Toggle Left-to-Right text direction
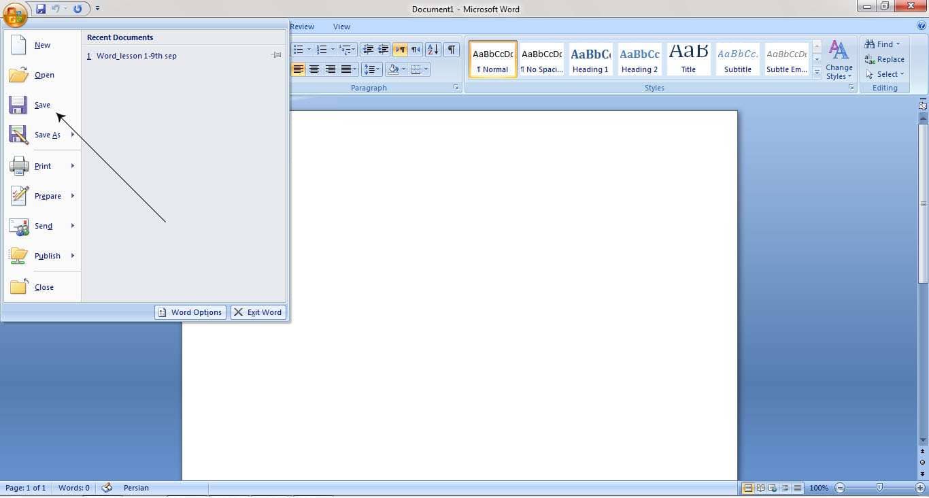The height and width of the screenshot is (498, 929). click(x=400, y=50)
